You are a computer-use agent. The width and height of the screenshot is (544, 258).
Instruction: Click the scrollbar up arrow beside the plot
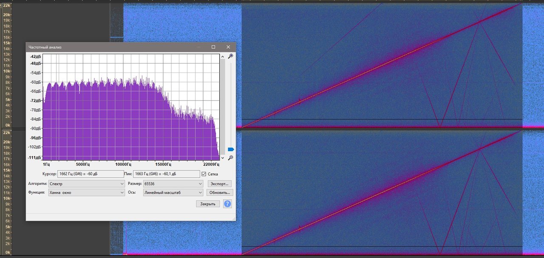click(x=222, y=56)
